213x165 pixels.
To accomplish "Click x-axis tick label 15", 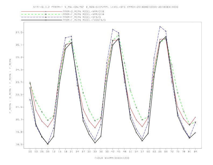I will (59, 152).
